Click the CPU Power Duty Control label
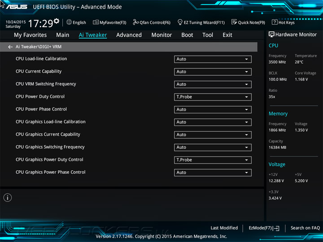323x242 pixels. 40,96
